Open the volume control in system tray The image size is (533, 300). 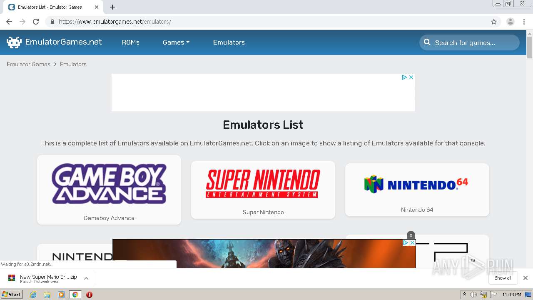[473, 295]
